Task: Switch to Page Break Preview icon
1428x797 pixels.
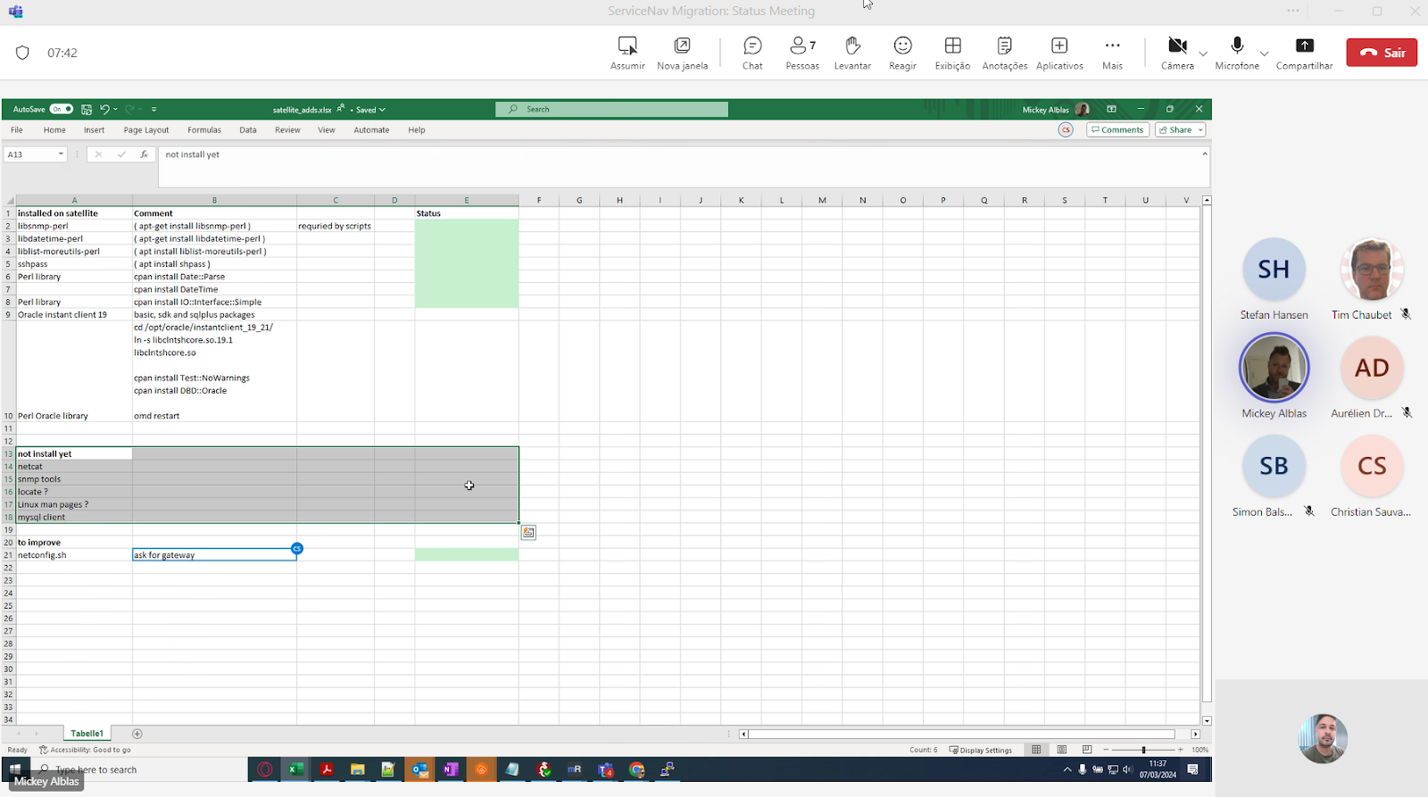Action: [1087, 750]
